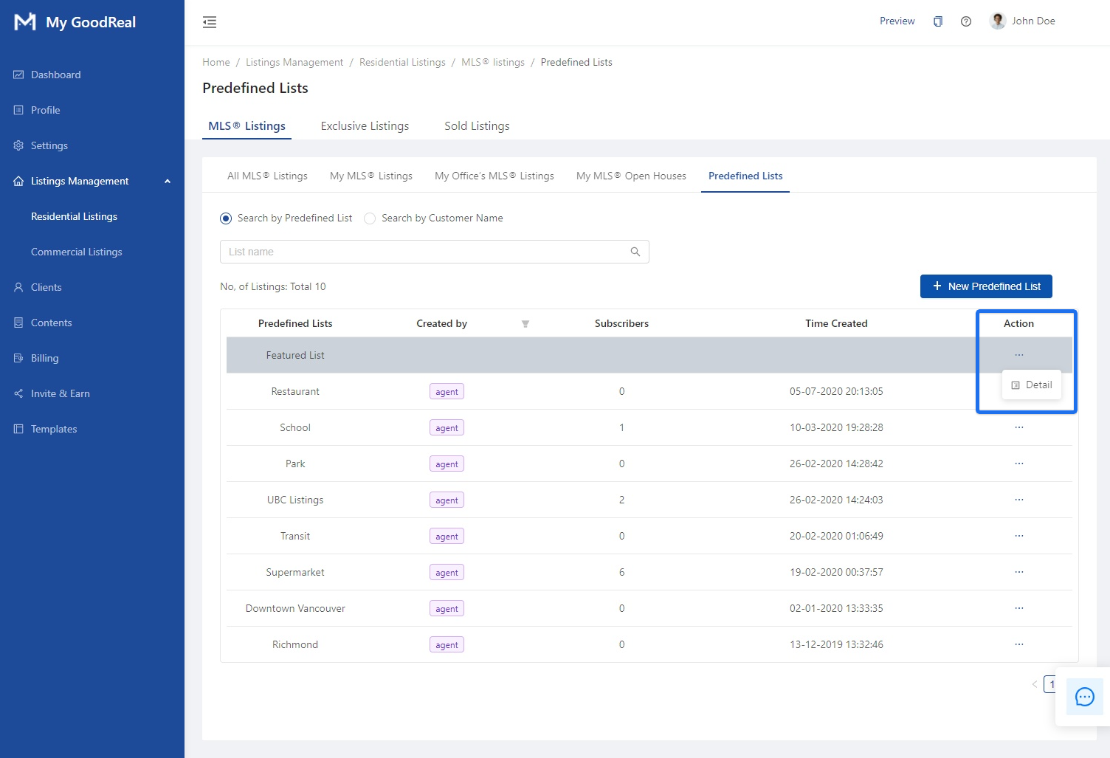Select Search by Predefined List radio button

pyautogui.click(x=226, y=218)
